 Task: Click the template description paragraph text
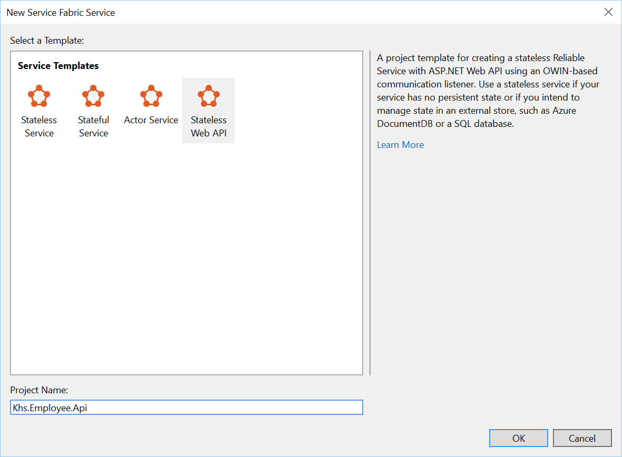coord(488,91)
